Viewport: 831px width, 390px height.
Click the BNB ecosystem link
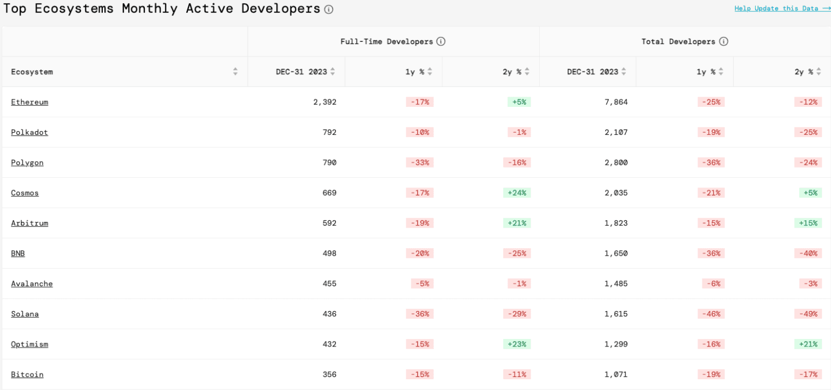pos(18,253)
